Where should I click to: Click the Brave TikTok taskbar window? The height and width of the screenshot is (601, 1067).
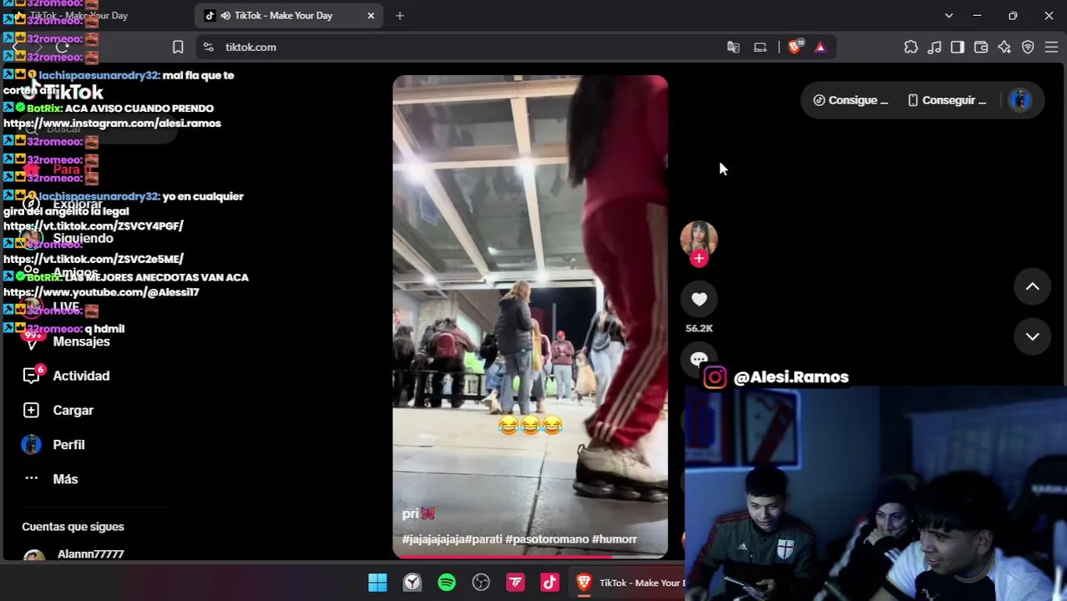point(628,583)
